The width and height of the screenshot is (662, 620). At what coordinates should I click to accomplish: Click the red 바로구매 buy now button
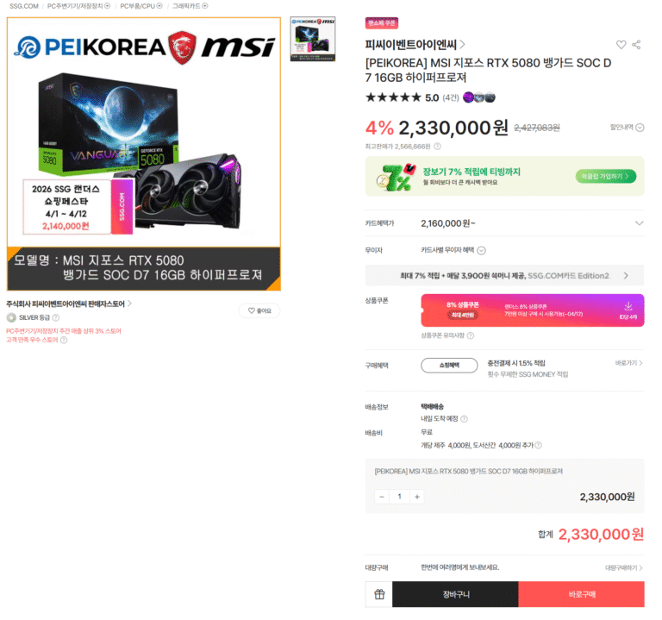pyautogui.click(x=581, y=594)
